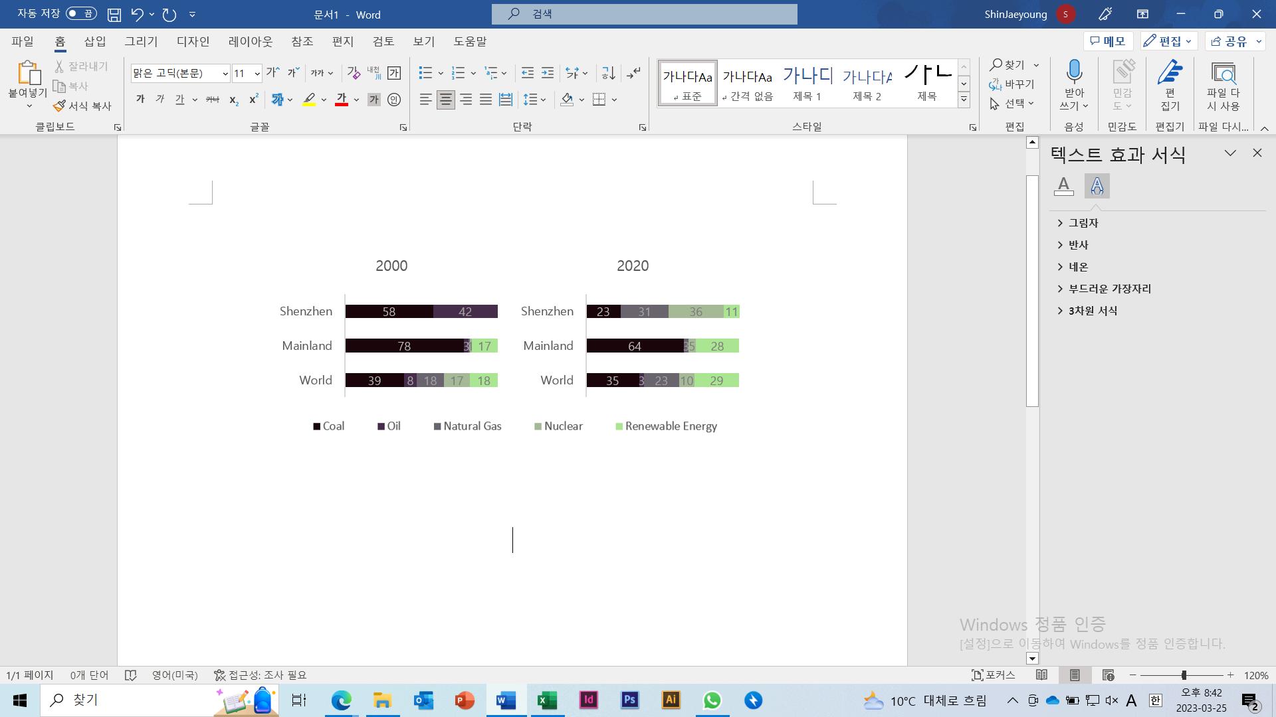Viewport: 1276px width, 717px height.
Task: Toggle show paragraph marks button
Action: pyautogui.click(x=634, y=73)
